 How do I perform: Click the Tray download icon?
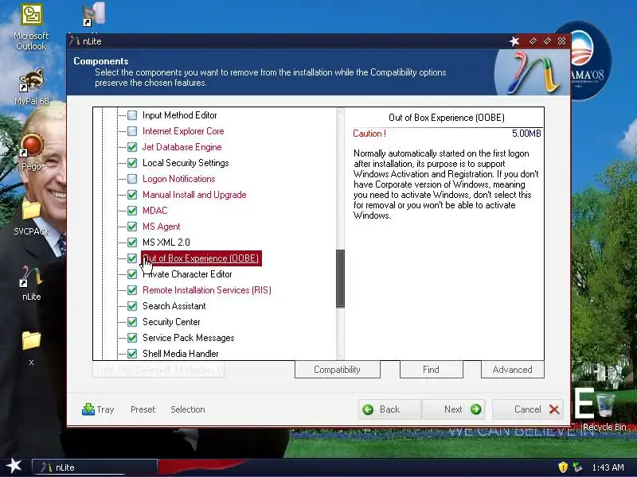pos(88,409)
